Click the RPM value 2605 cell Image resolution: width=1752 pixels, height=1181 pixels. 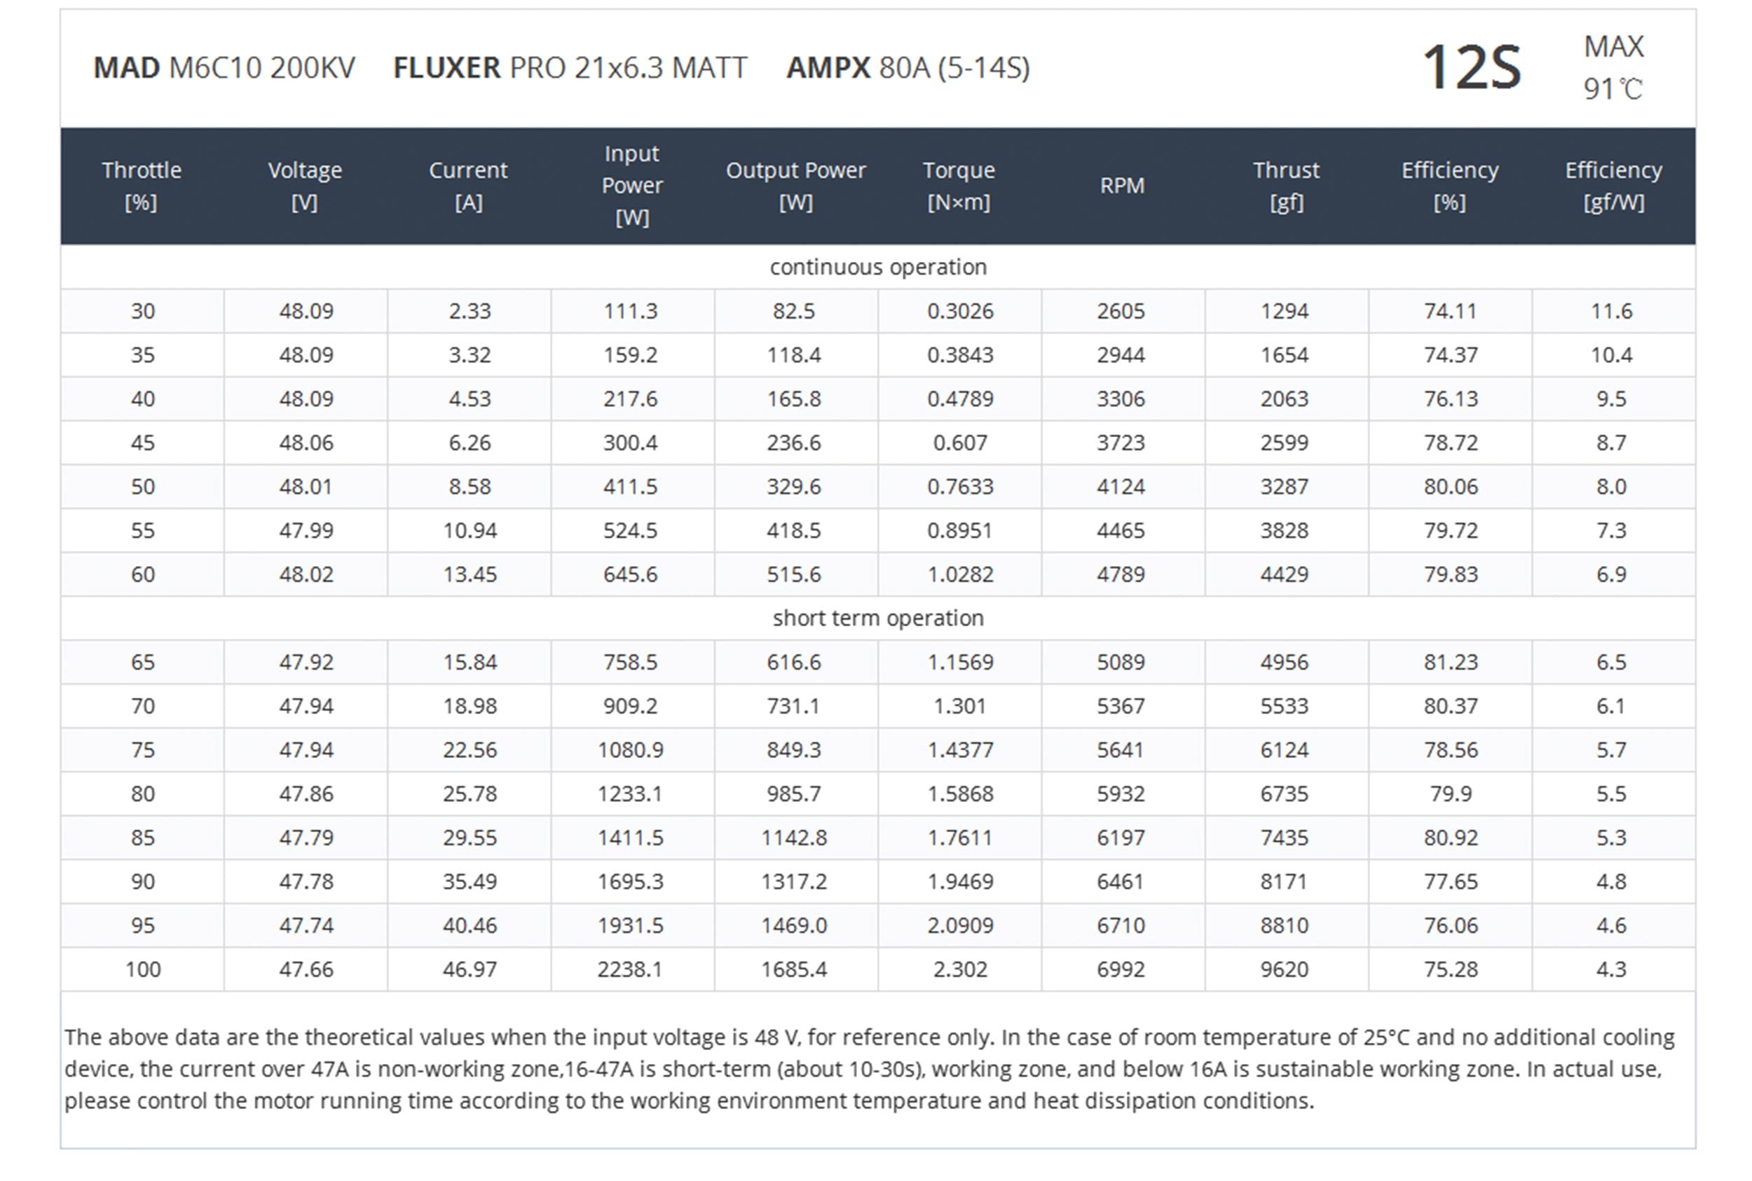click(x=1121, y=311)
